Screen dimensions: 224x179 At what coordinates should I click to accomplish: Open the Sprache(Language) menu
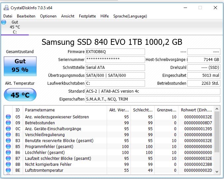pyautogui.click(x=130, y=16)
